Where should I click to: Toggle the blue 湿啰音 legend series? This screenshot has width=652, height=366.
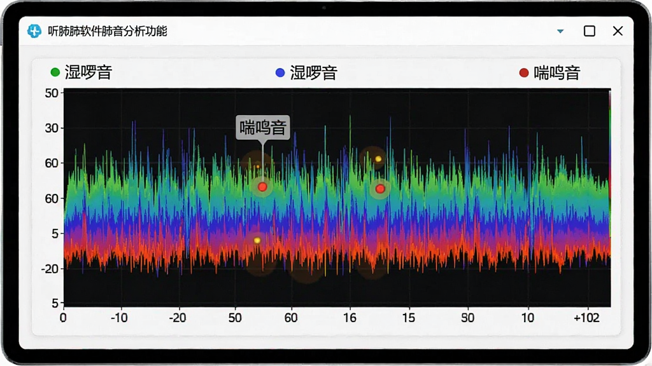click(306, 72)
